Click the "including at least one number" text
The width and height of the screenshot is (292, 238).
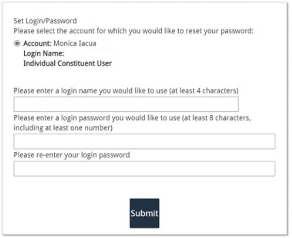coord(63,128)
